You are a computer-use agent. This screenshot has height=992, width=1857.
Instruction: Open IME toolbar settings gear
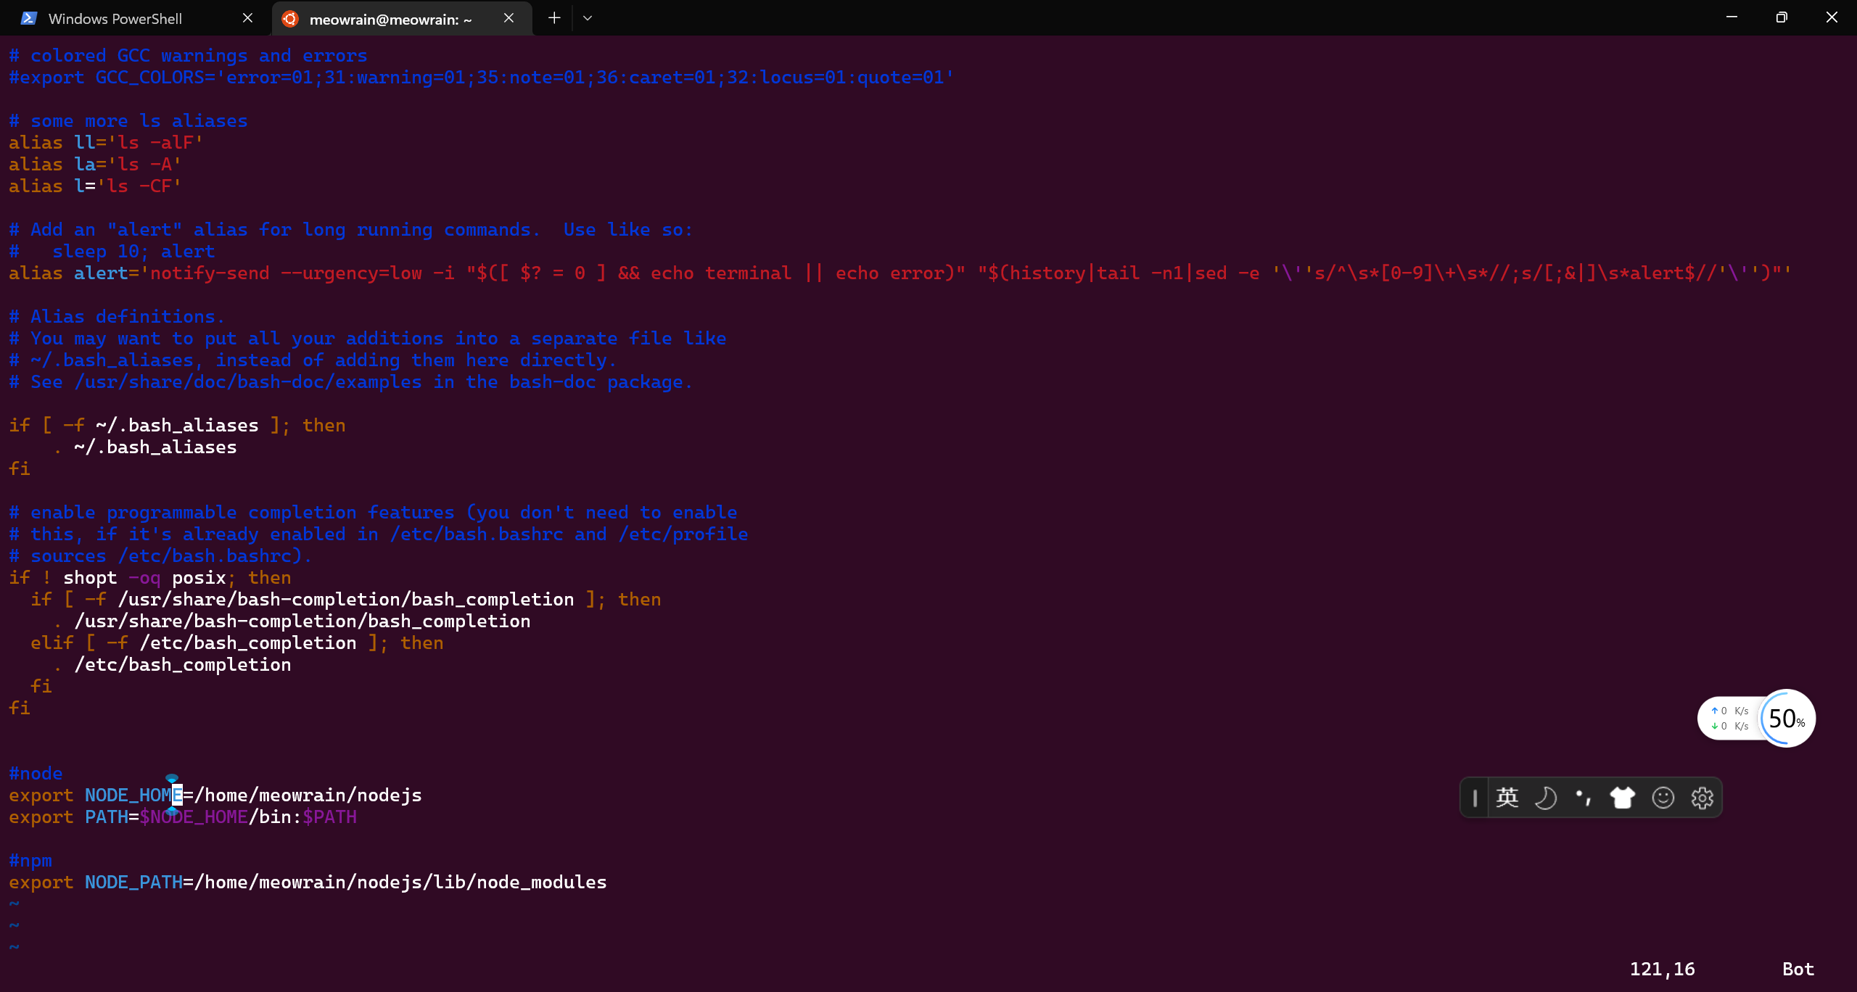click(1702, 798)
